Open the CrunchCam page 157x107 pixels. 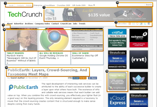click(x=66, y=24)
